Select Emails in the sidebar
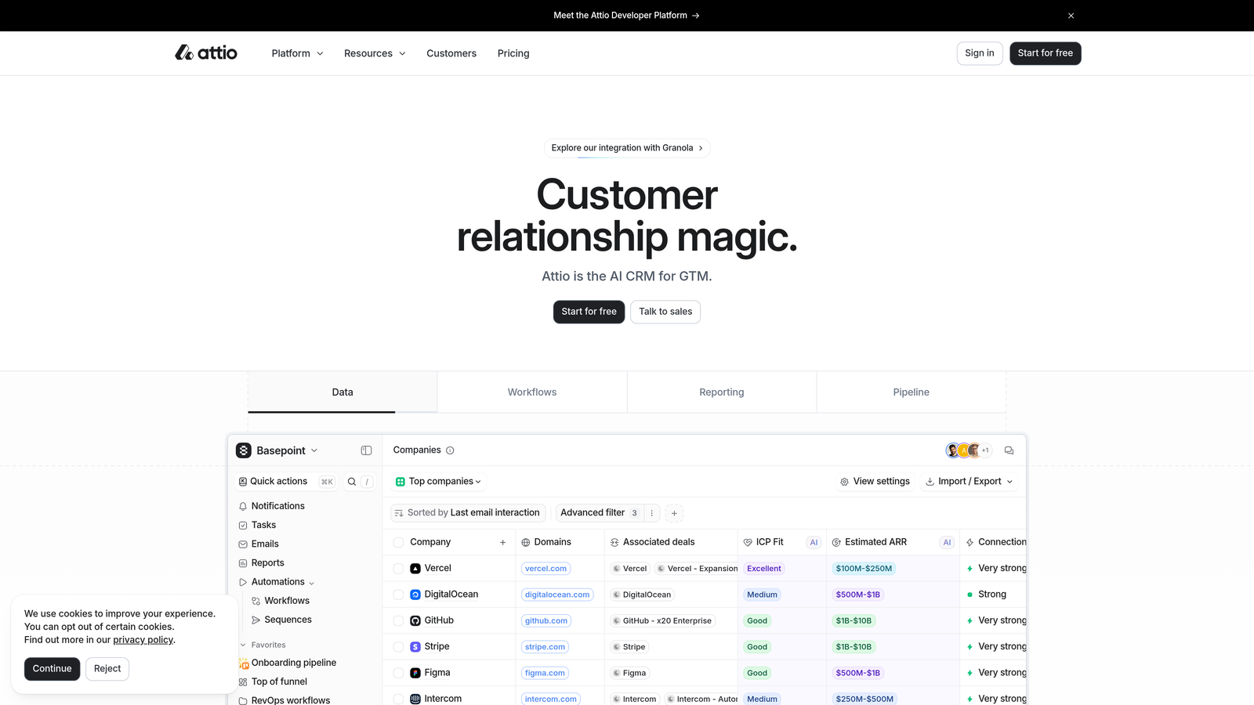The width and height of the screenshot is (1254, 705). 266,544
